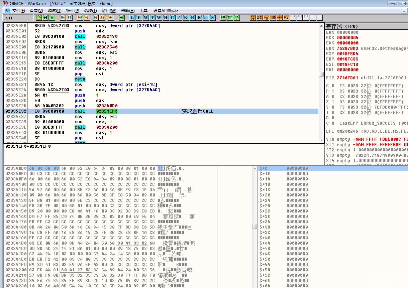Click the Step over toolbar icon
This screenshot has height=288, width=408.
point(87,17)
